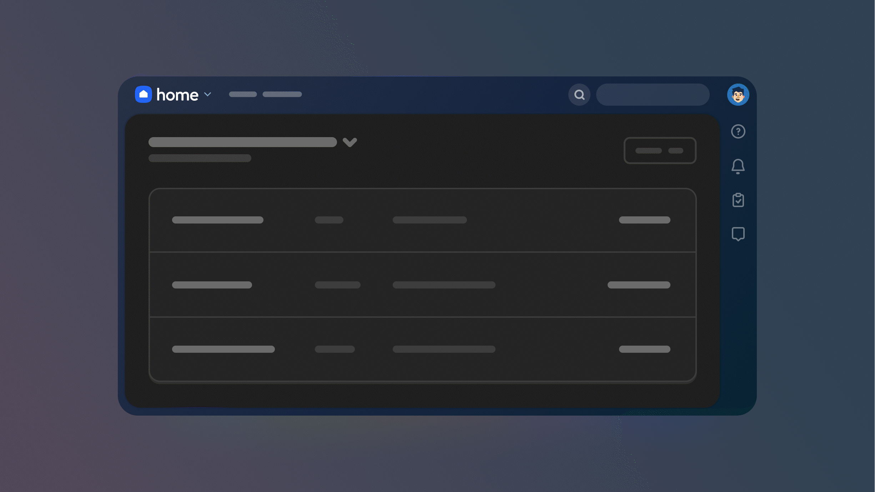Screen dimensions: 875x492
Task: Expand the page title chevron
Action: click(x=350, y=142)
